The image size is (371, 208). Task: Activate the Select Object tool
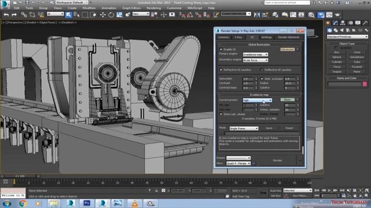click(x=68, y=14)
